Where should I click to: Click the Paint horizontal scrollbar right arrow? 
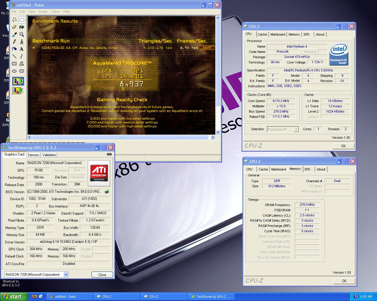click(x=213, y=137)
